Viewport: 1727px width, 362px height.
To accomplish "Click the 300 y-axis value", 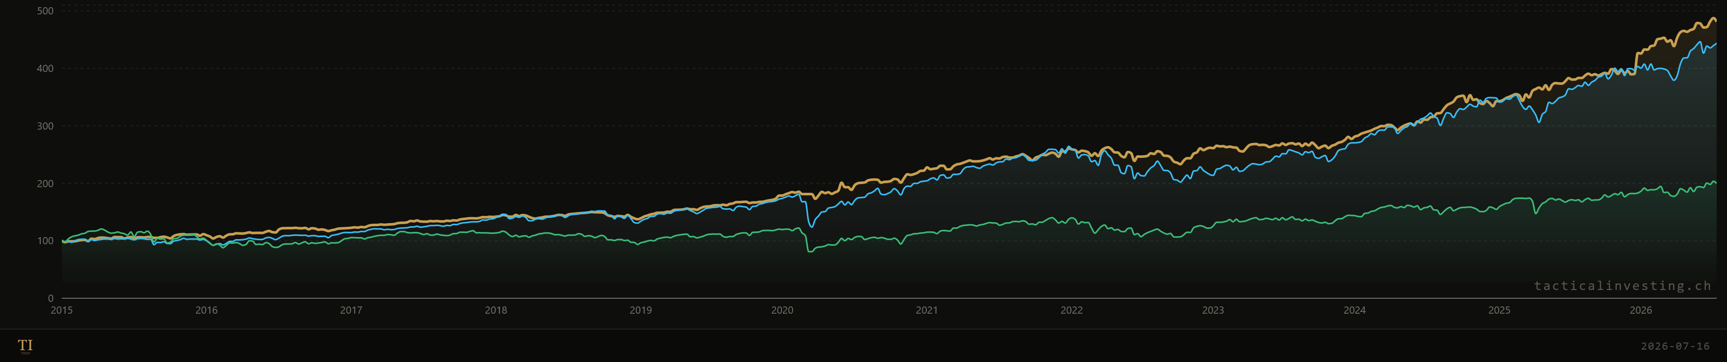I will click(45, 126).
